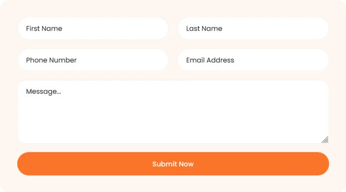
Task: Select the Phone Number field
Action: (x=93, y=60)
